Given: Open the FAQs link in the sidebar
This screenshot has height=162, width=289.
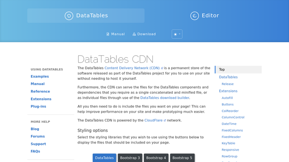Looking at the screenshot, I should [x=35, y=151].
